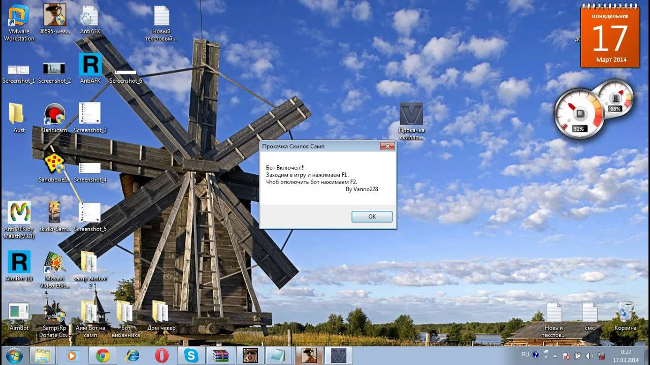Launch Opera from the taskbar

tap(161, 355)
